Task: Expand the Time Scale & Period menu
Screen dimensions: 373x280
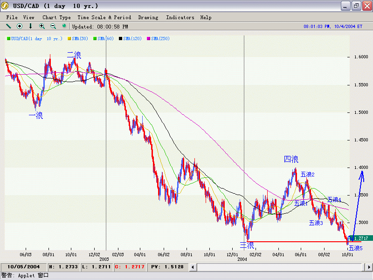Action: [104, 17]
